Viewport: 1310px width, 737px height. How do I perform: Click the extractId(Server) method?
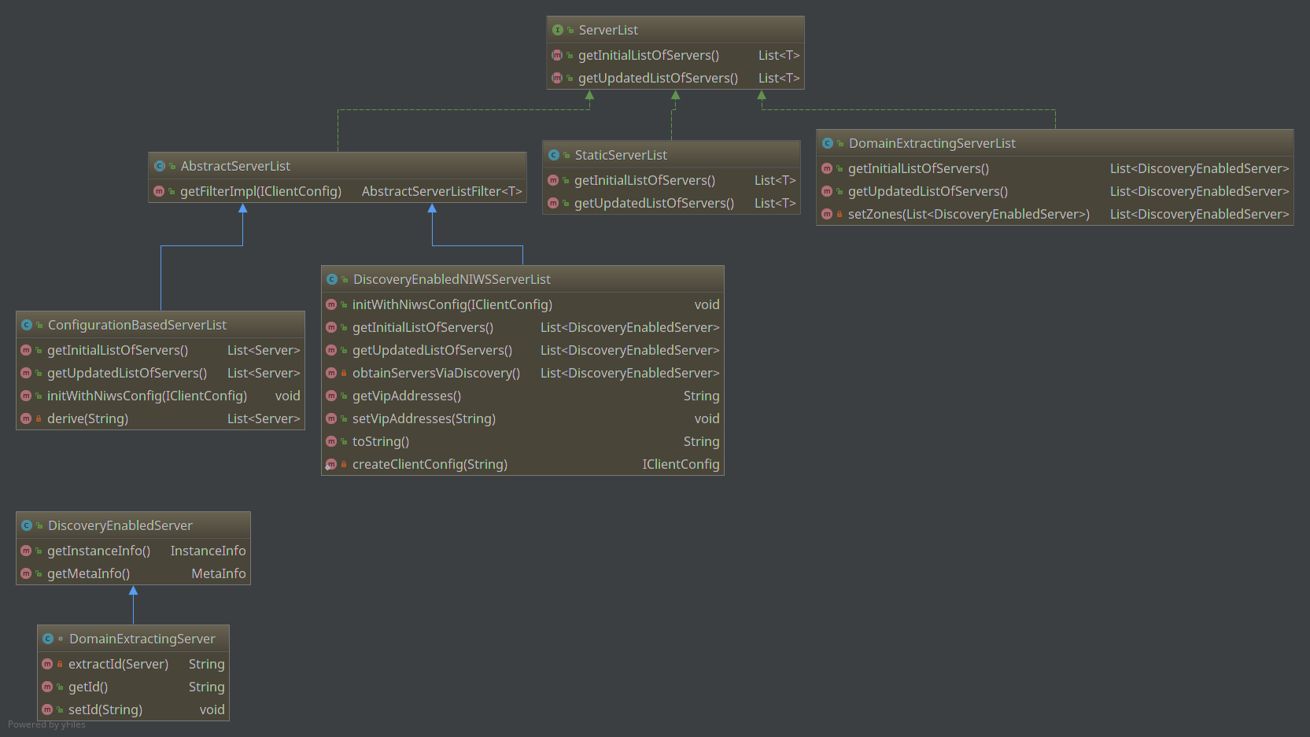coord(118,664)
